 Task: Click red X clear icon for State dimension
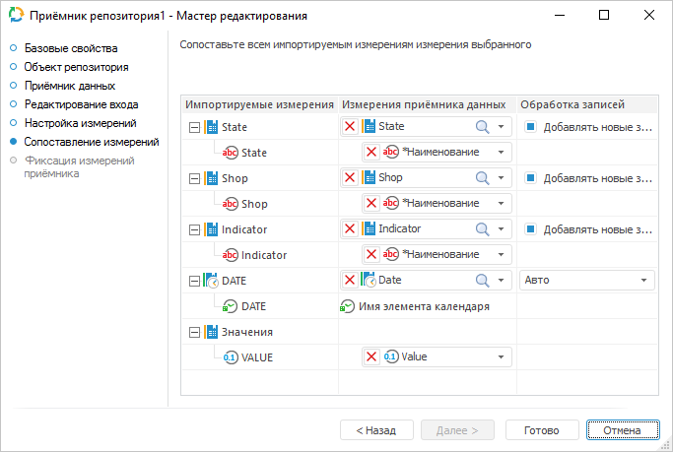(350, 126)
